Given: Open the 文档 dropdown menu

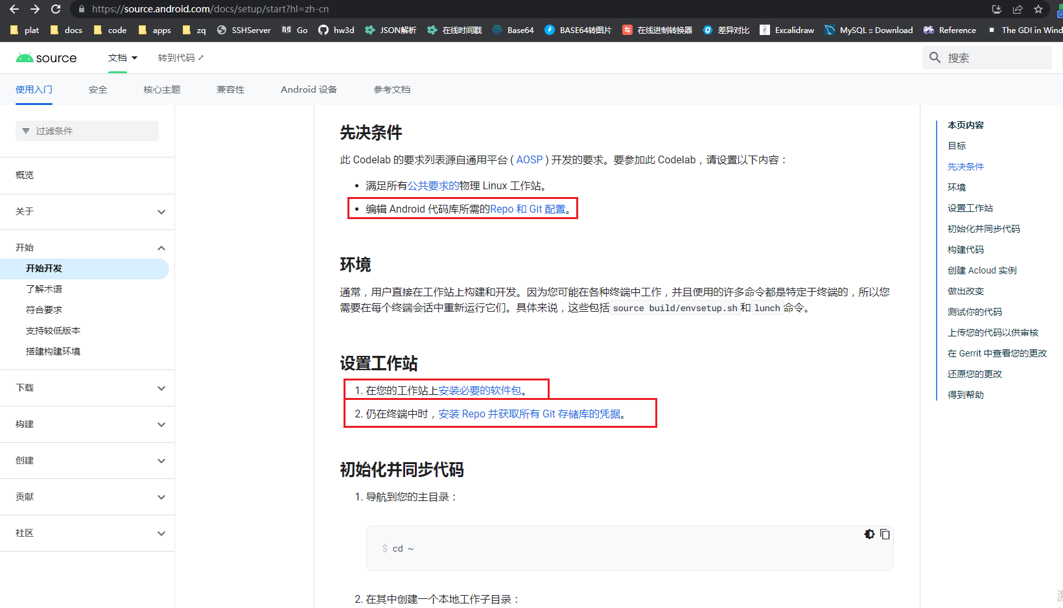Looking at the screenshot, I should 123,58.
